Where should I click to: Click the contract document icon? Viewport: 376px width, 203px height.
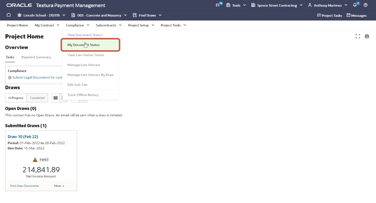point(73,15)
